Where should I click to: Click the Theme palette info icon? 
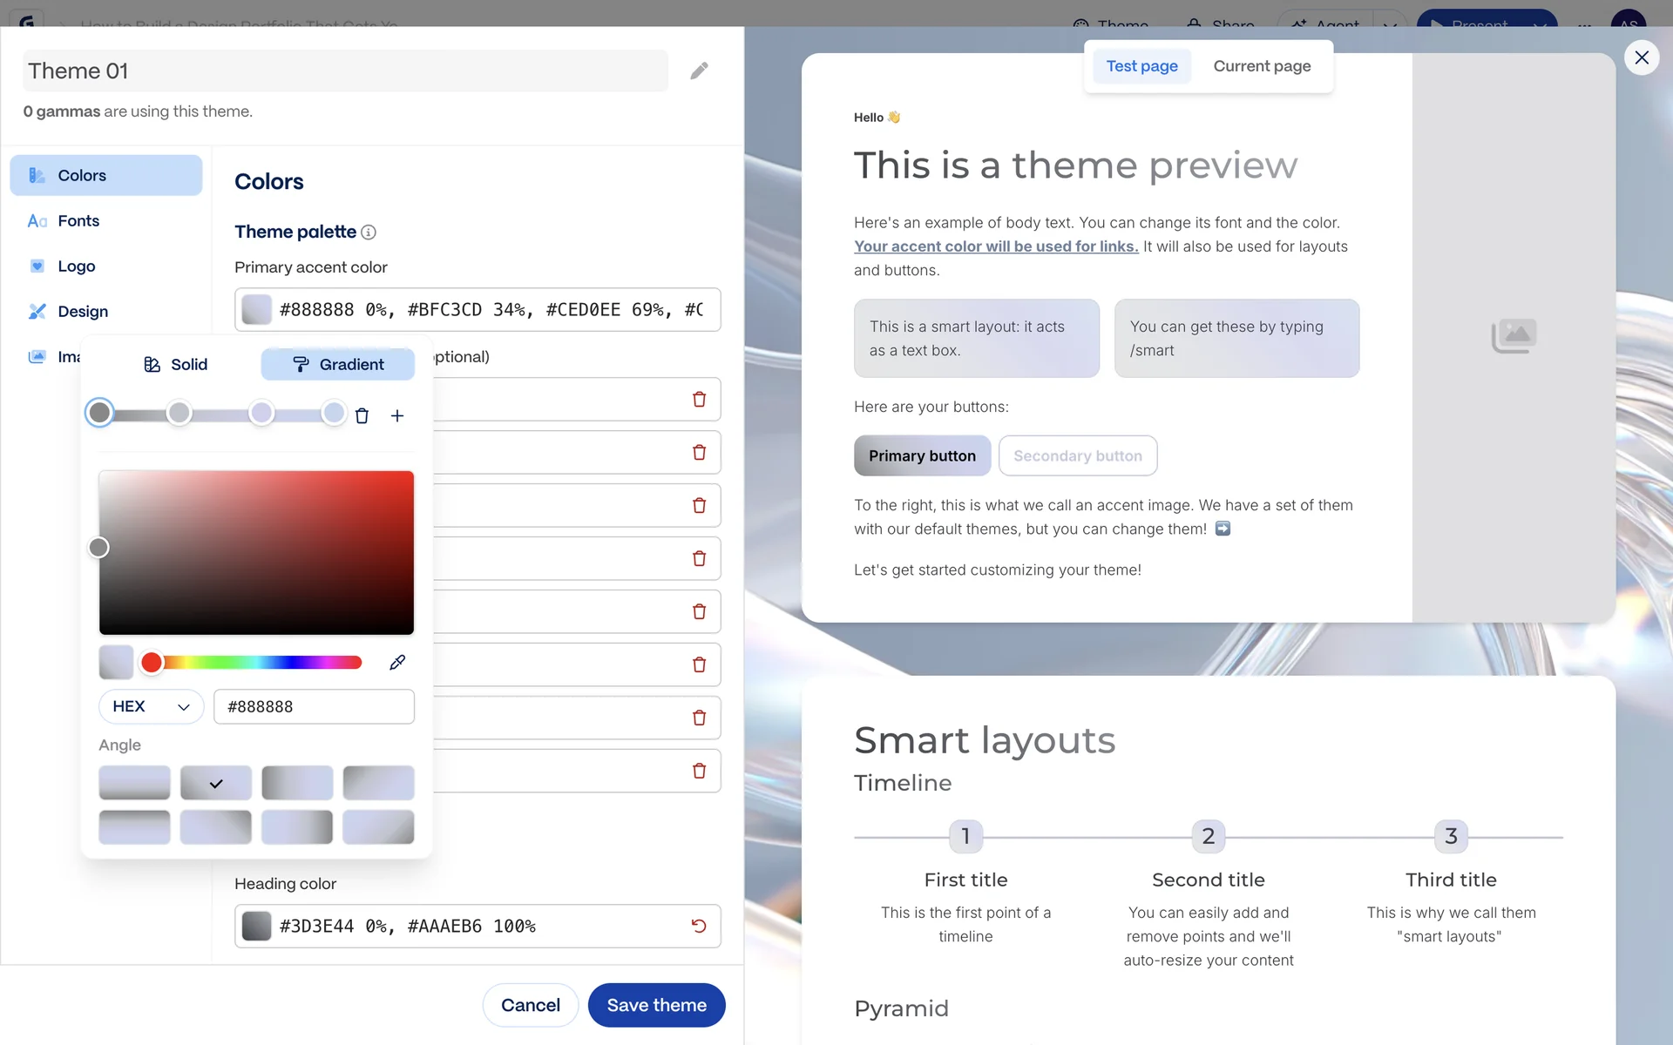(369, 233)
